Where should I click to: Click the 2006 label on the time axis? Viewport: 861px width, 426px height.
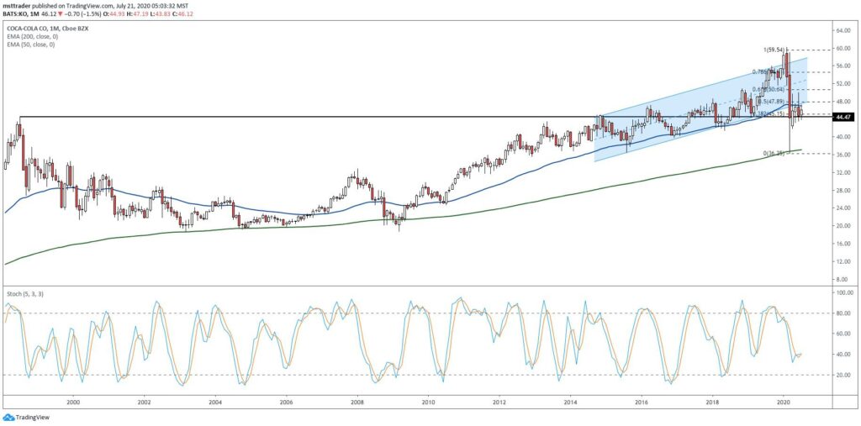tap(287, 402)
